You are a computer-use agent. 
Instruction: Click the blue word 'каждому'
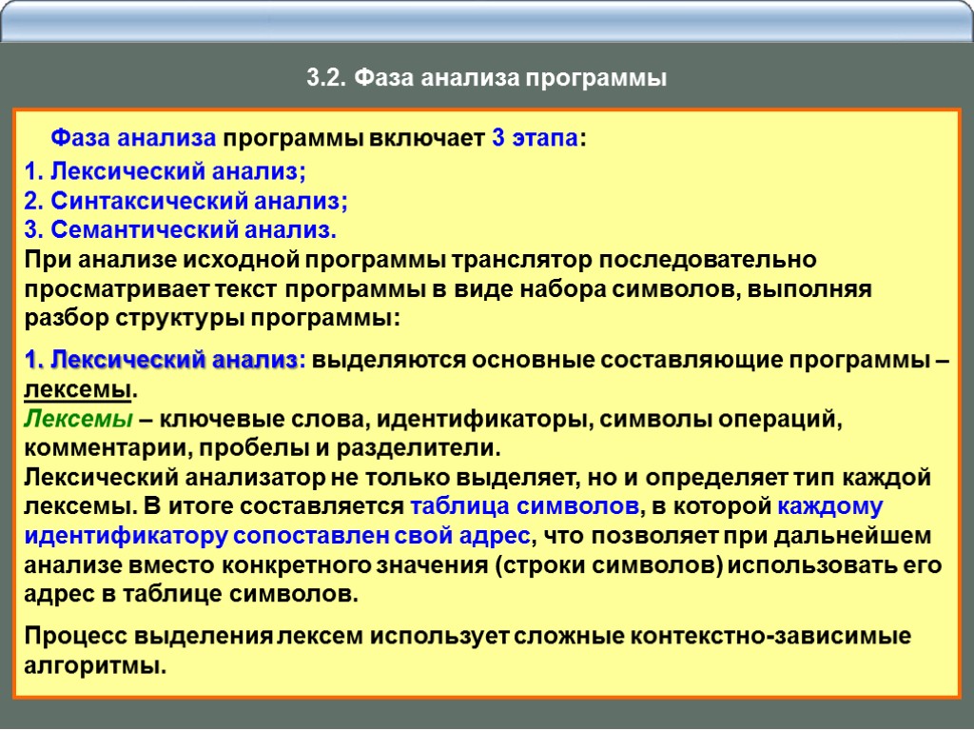click(x=829, y=506)
